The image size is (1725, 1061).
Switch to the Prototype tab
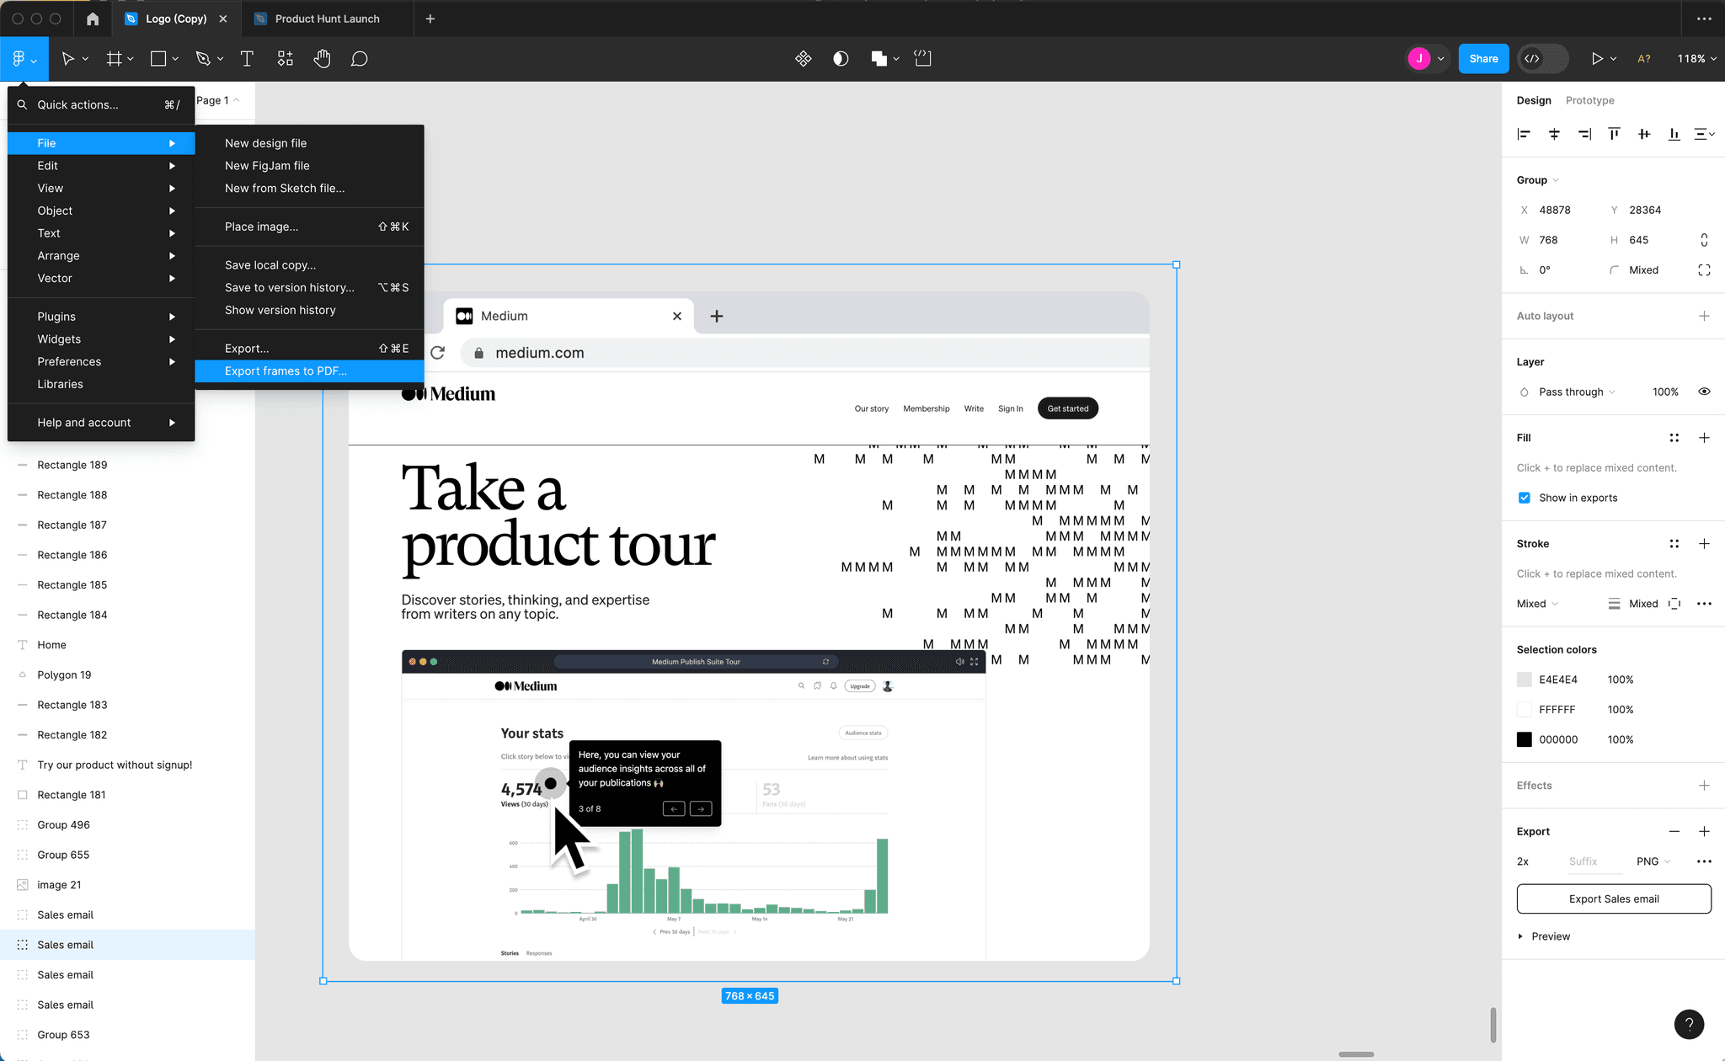tap(1589, 100)
